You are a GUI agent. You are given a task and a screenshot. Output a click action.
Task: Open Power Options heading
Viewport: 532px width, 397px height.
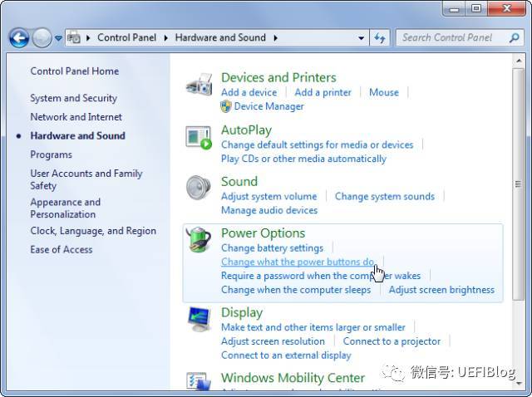pos(263,233)
